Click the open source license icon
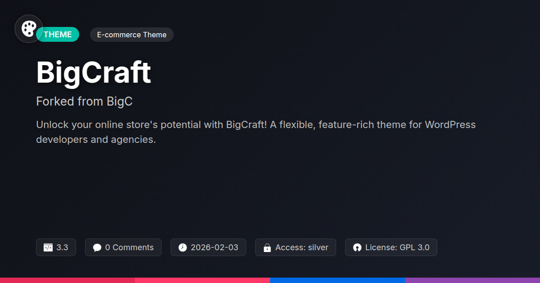540x283 pixels. (x=357, y=248)
